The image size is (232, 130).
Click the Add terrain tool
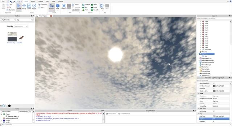pos(85,7)
